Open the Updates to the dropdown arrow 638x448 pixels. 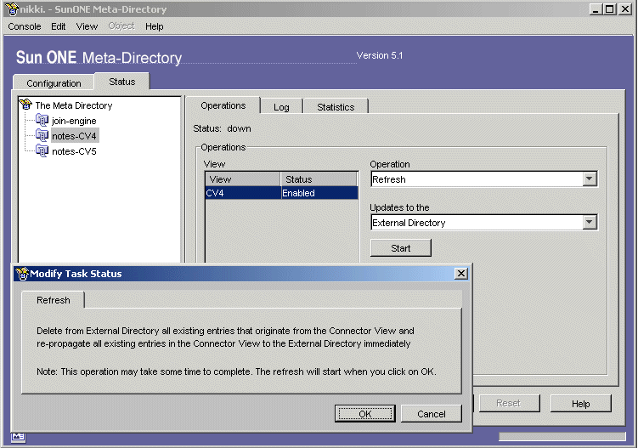point(590,223)
